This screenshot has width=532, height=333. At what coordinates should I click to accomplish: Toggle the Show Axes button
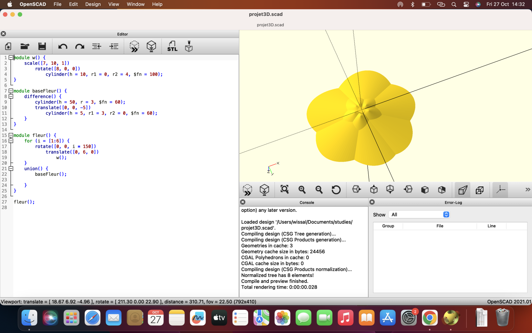point(500,190)
